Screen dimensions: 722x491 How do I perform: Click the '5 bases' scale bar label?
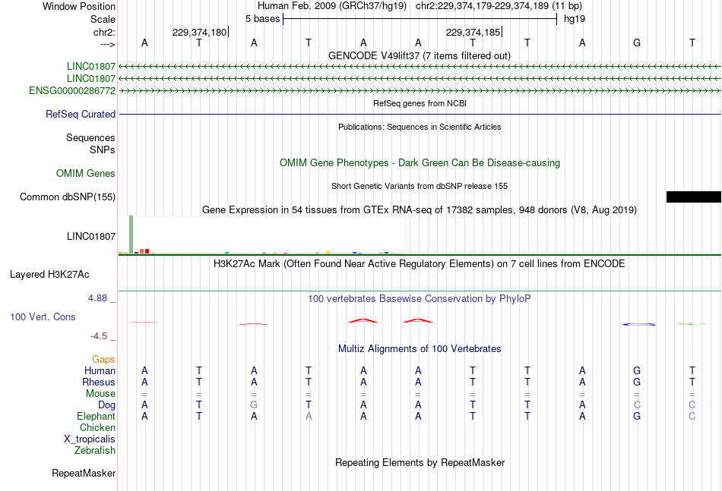[262, 19]
